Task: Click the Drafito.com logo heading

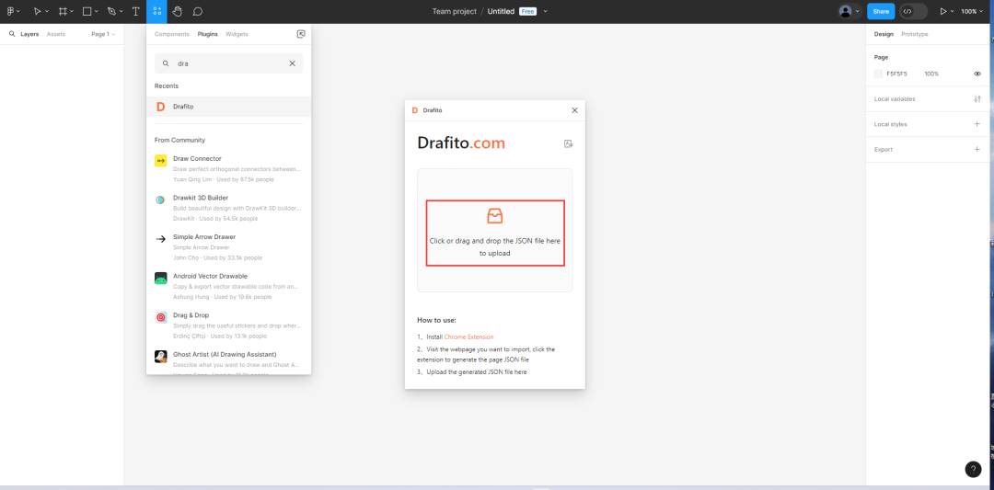Action: [461, 143]
